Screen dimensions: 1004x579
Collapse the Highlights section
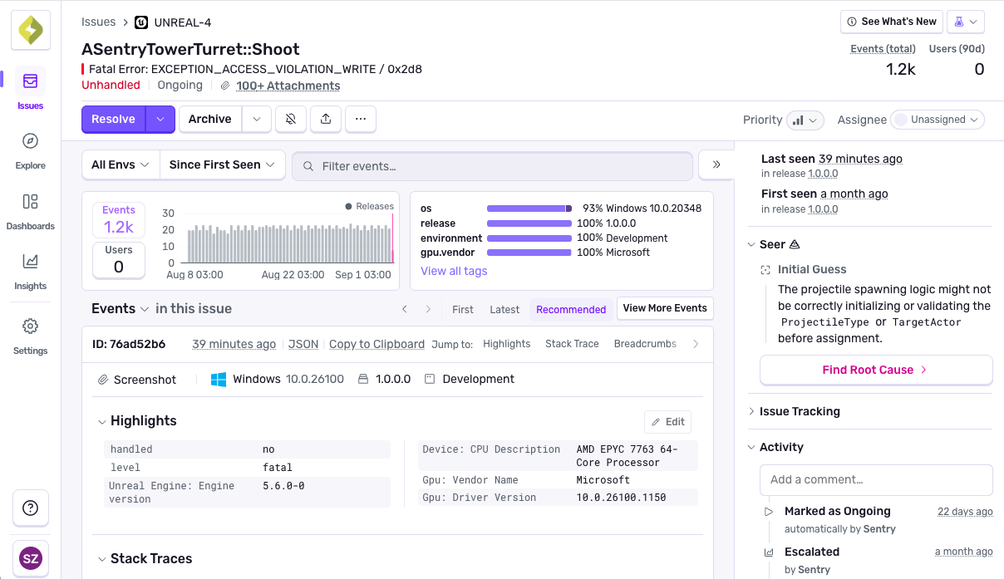click(101, 421)
